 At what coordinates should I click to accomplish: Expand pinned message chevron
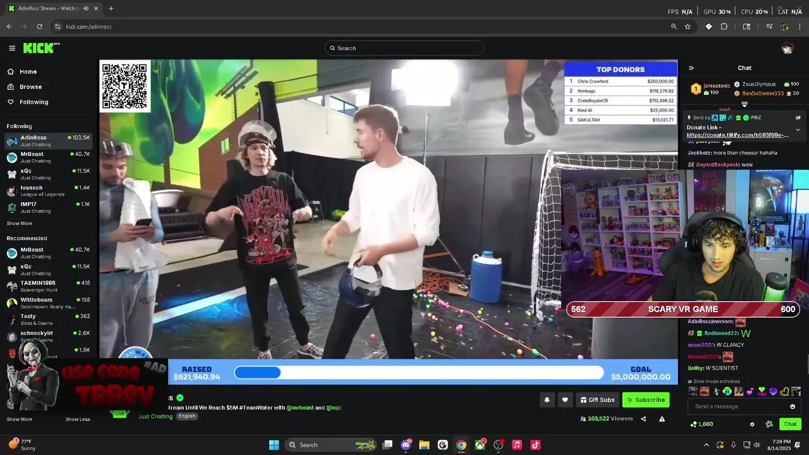tap(798, 130)
